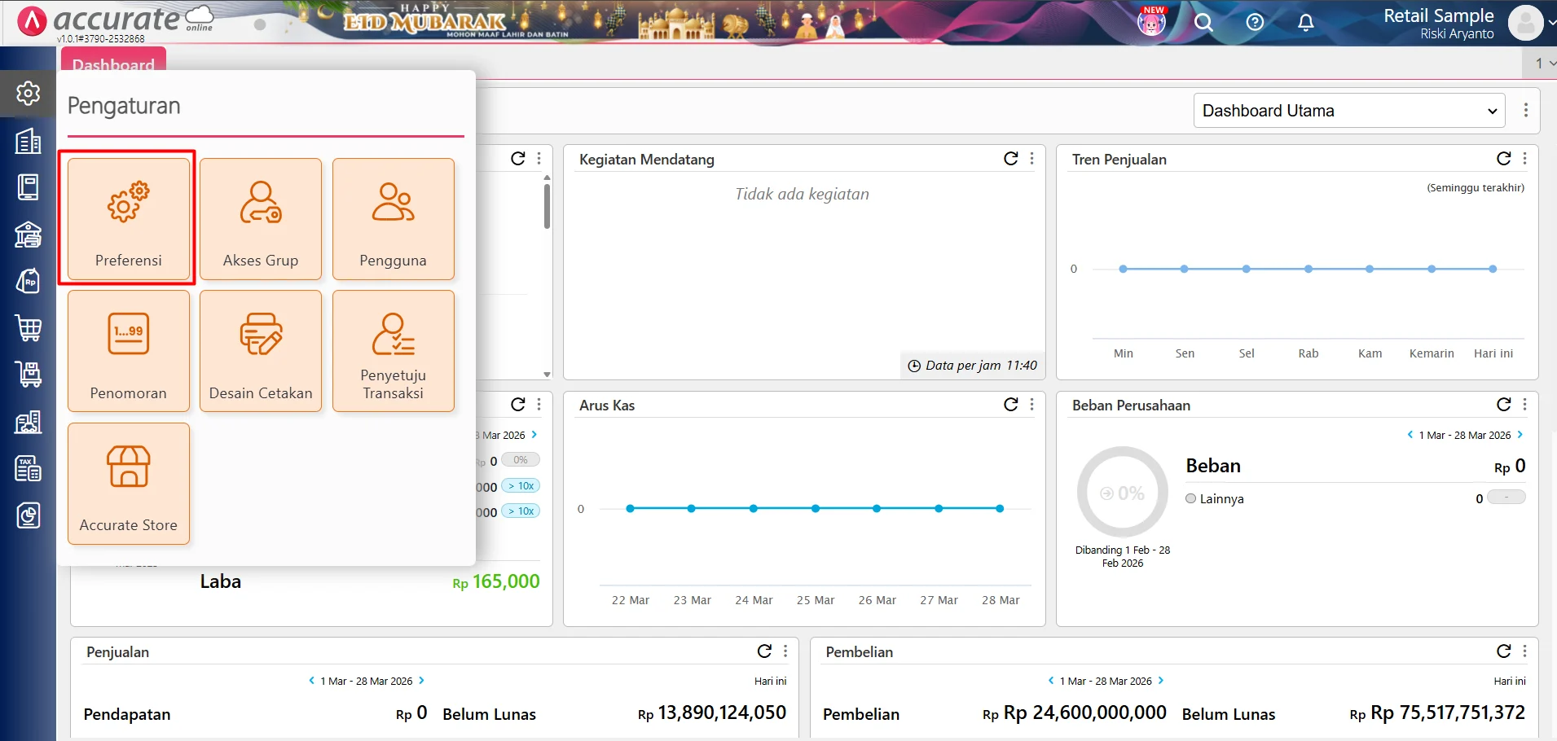Viewport: 1557px width, 741px height.
Task: Click the 0% Beban donut chart
Action: pyautogui.click(x=1123, y=493)
